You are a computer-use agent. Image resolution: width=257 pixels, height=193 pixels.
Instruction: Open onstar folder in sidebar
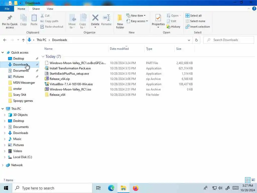17,89
